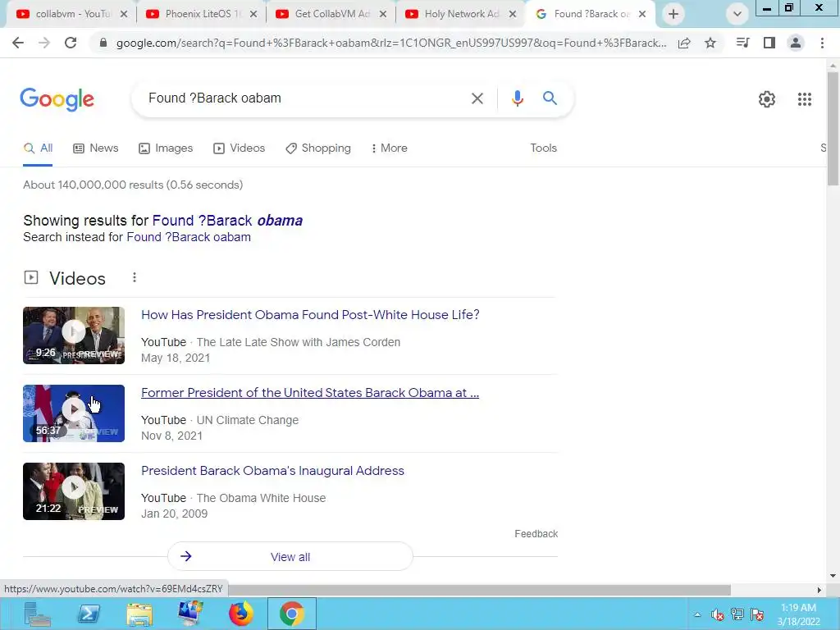Close the Found ?Barack Google tab

tap(642, 14)
